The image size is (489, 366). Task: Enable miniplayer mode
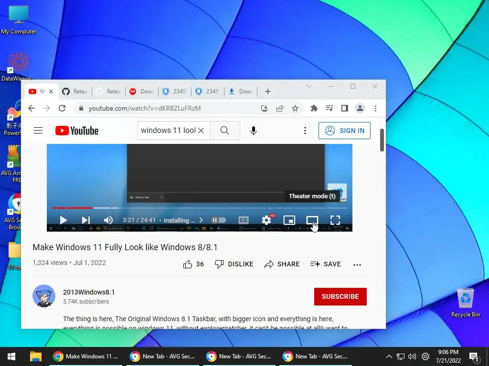click(289, 220)
